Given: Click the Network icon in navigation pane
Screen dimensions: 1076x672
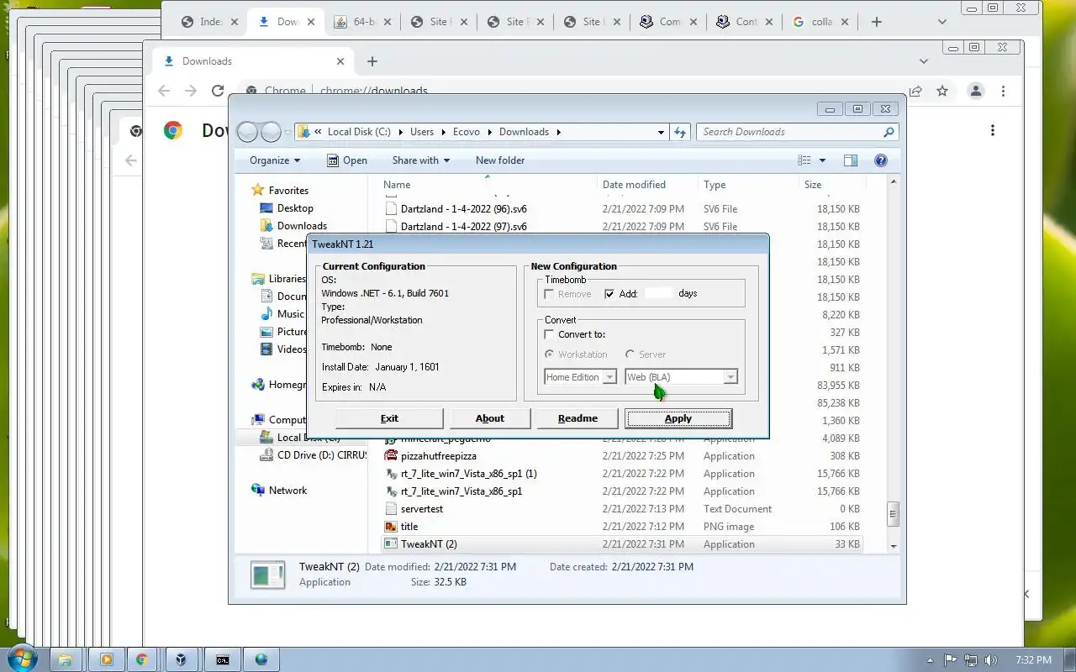Looking at the screenshot, I should pos(258,491).
